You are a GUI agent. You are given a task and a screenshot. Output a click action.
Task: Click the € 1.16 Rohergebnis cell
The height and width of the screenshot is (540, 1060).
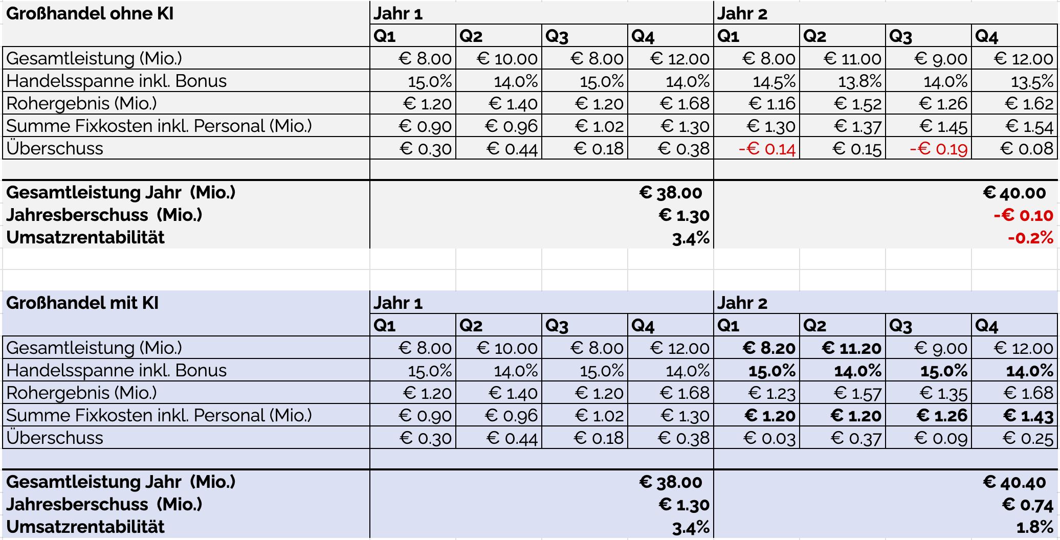(x=771, y=104)
